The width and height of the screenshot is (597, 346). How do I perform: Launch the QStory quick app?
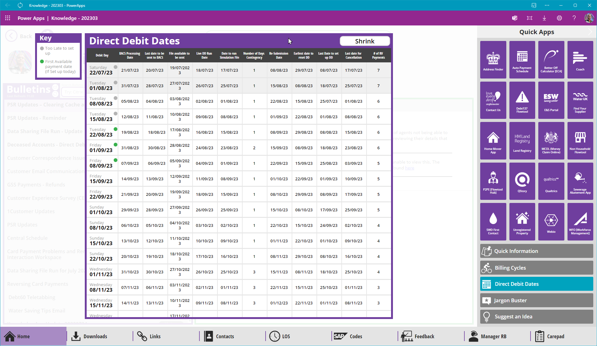pyautogui.click(x=522, y=181)
